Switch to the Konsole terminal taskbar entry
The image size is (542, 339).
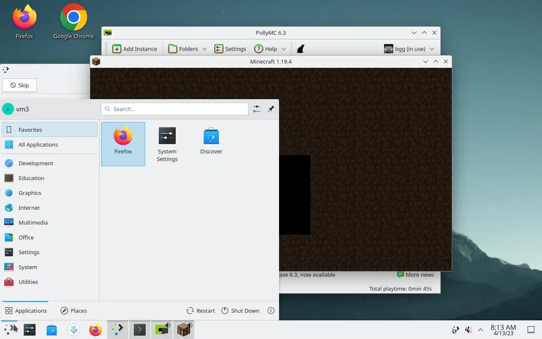140,329
